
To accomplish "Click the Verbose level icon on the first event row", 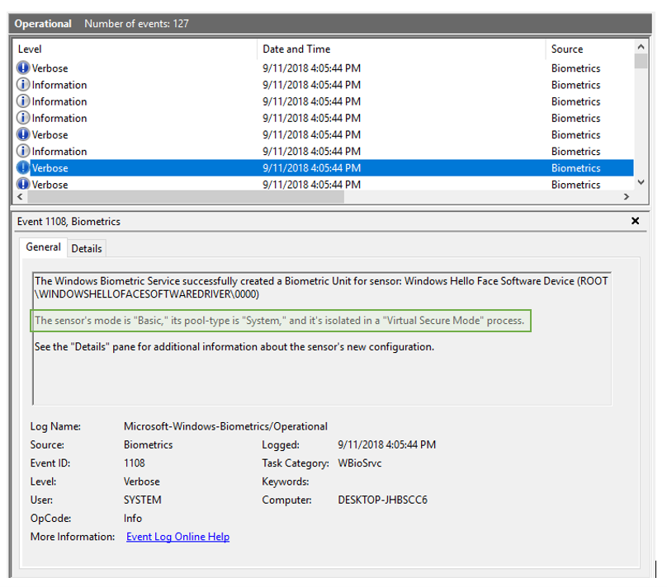I will (x=24, y=68).
